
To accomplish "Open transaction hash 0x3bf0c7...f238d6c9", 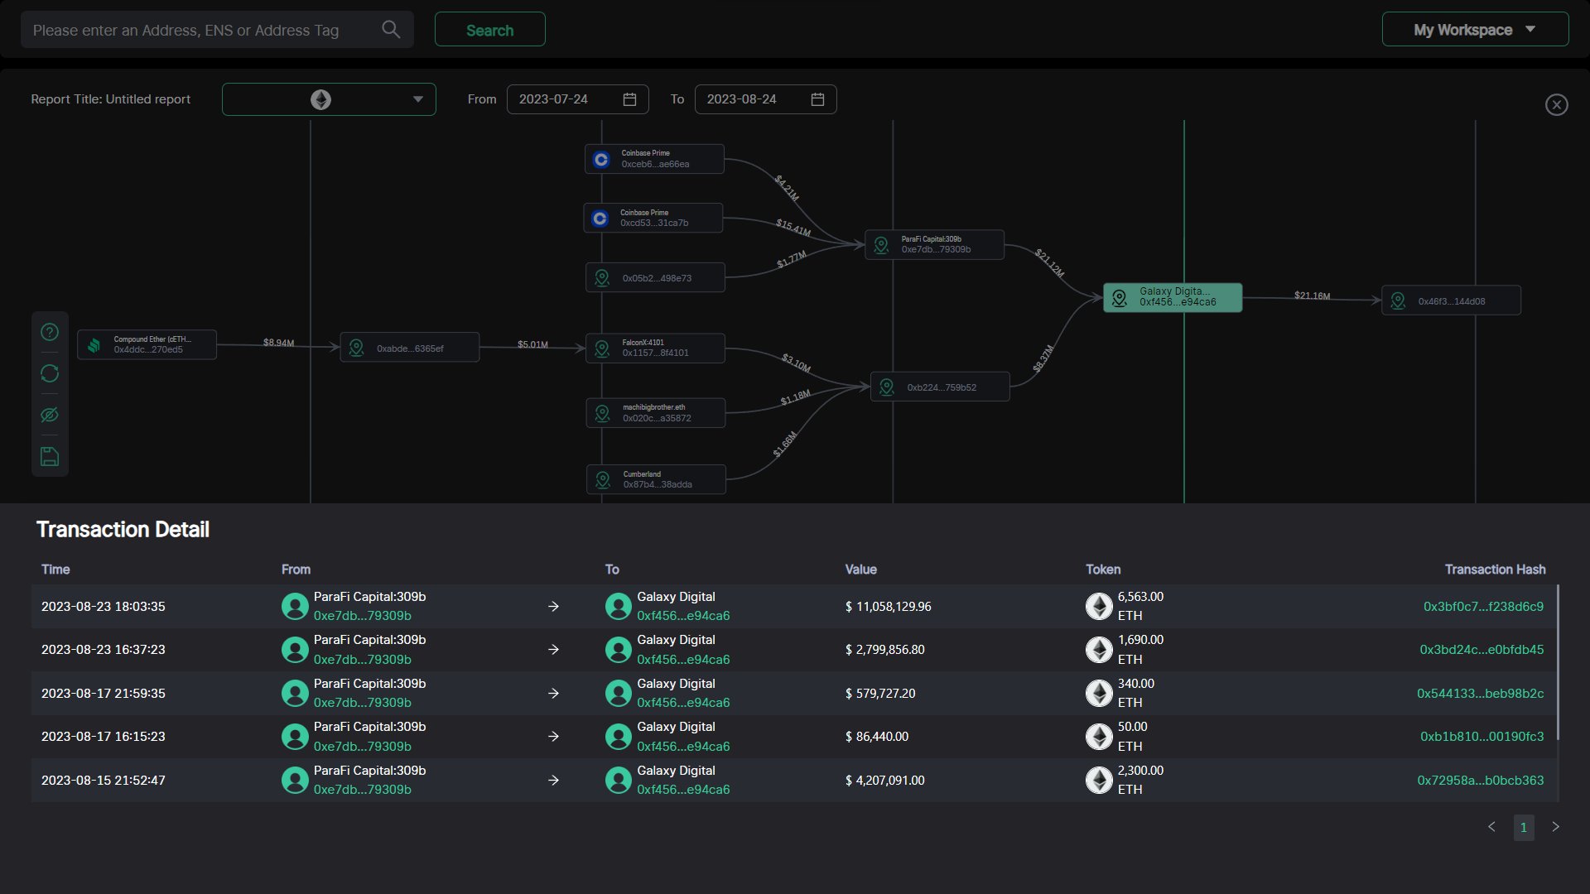I will click(1483, 607).
